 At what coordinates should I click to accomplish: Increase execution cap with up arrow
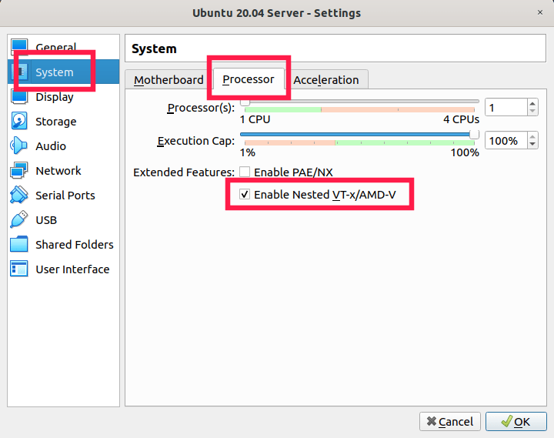pyautogui.click(x=532, y=136)
